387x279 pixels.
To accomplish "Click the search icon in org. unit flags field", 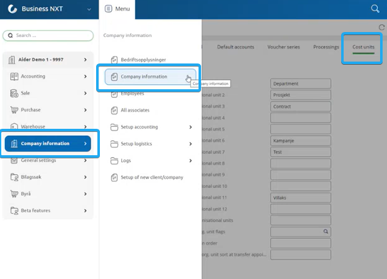I will click(x=326, y=232).
